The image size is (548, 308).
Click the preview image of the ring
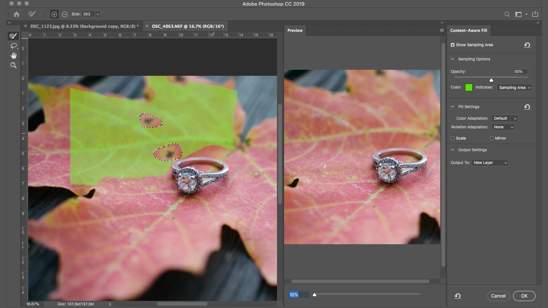click(362, 157)
